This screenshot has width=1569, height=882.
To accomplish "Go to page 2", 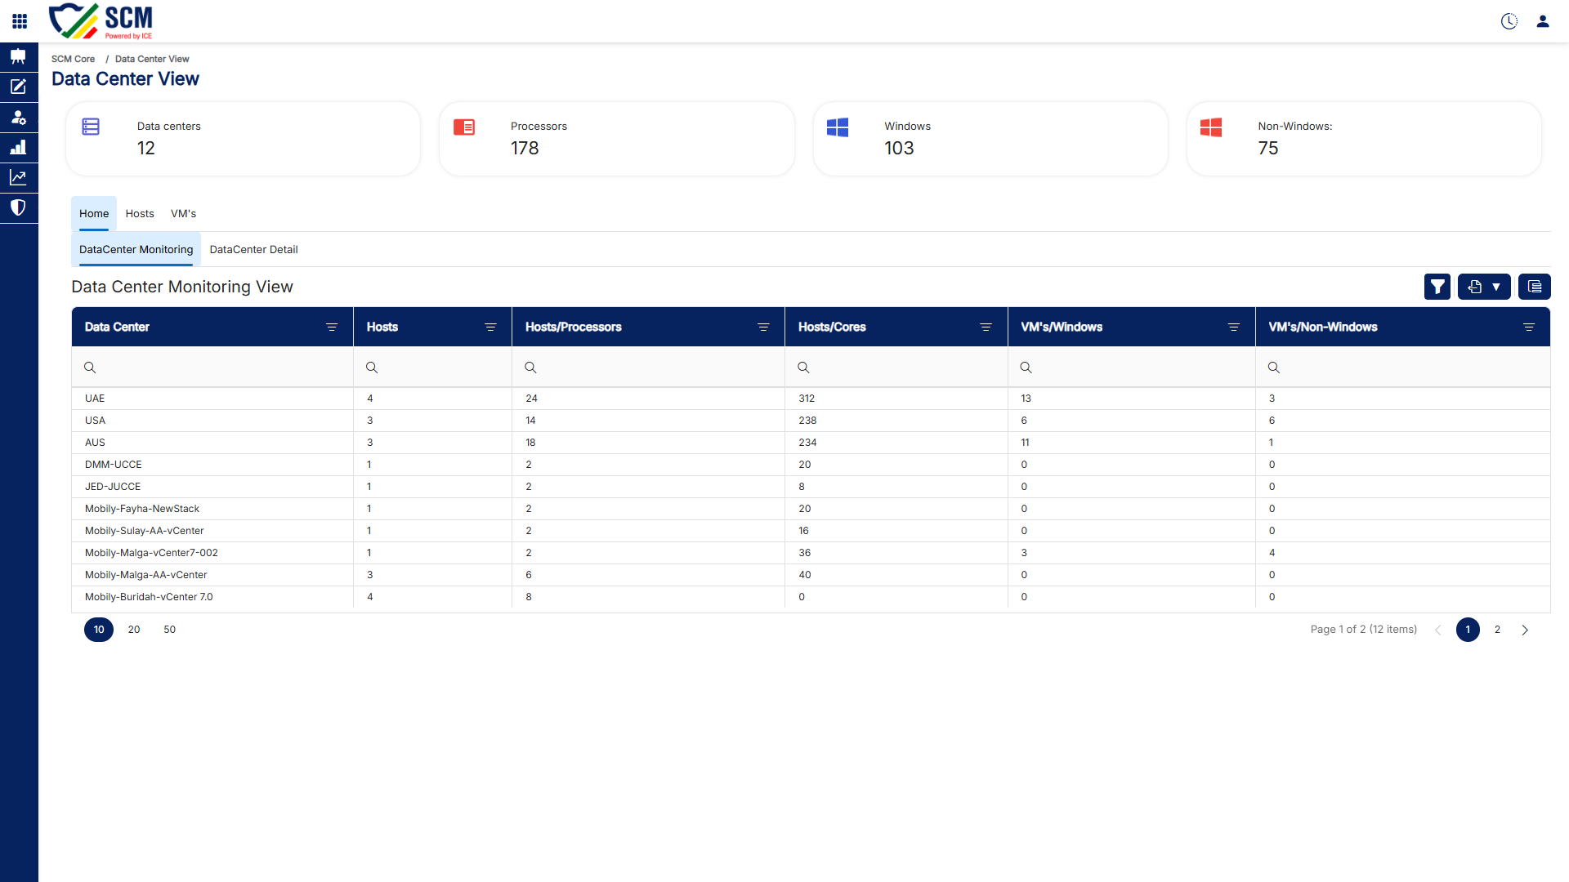I will click(1497, 630).
